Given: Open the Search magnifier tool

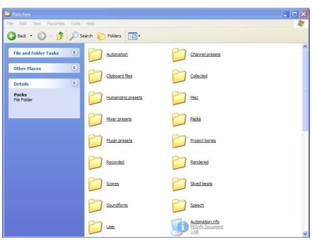Looking at the screenshot, I should [x=75, y=36].
